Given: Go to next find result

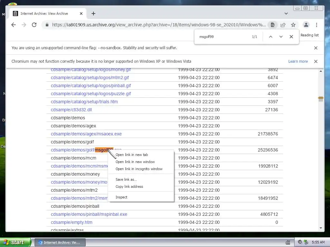Looking at the screenshot, I should pyautogui.click(x=281, y=37).
